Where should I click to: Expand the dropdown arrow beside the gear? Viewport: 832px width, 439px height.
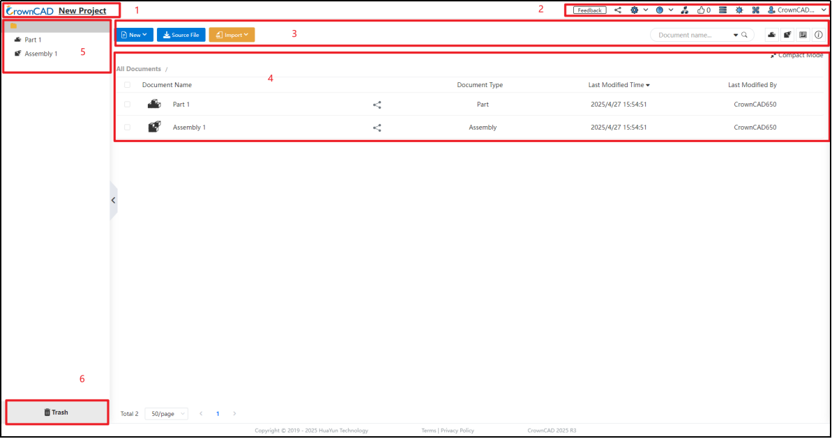(646, 10)
